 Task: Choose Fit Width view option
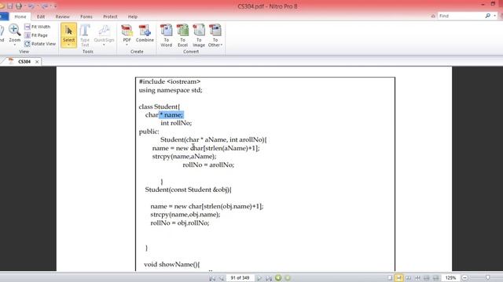point(38,27)
